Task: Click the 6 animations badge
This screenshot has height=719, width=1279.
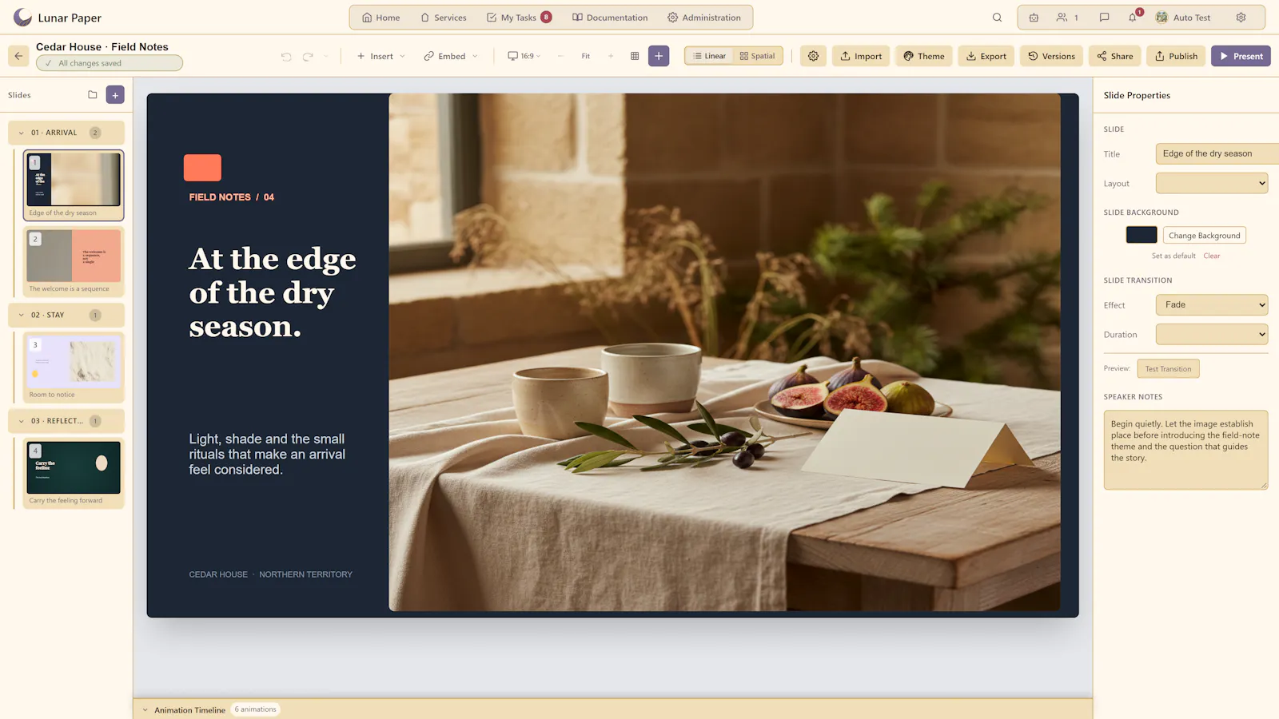Action: 256,709
